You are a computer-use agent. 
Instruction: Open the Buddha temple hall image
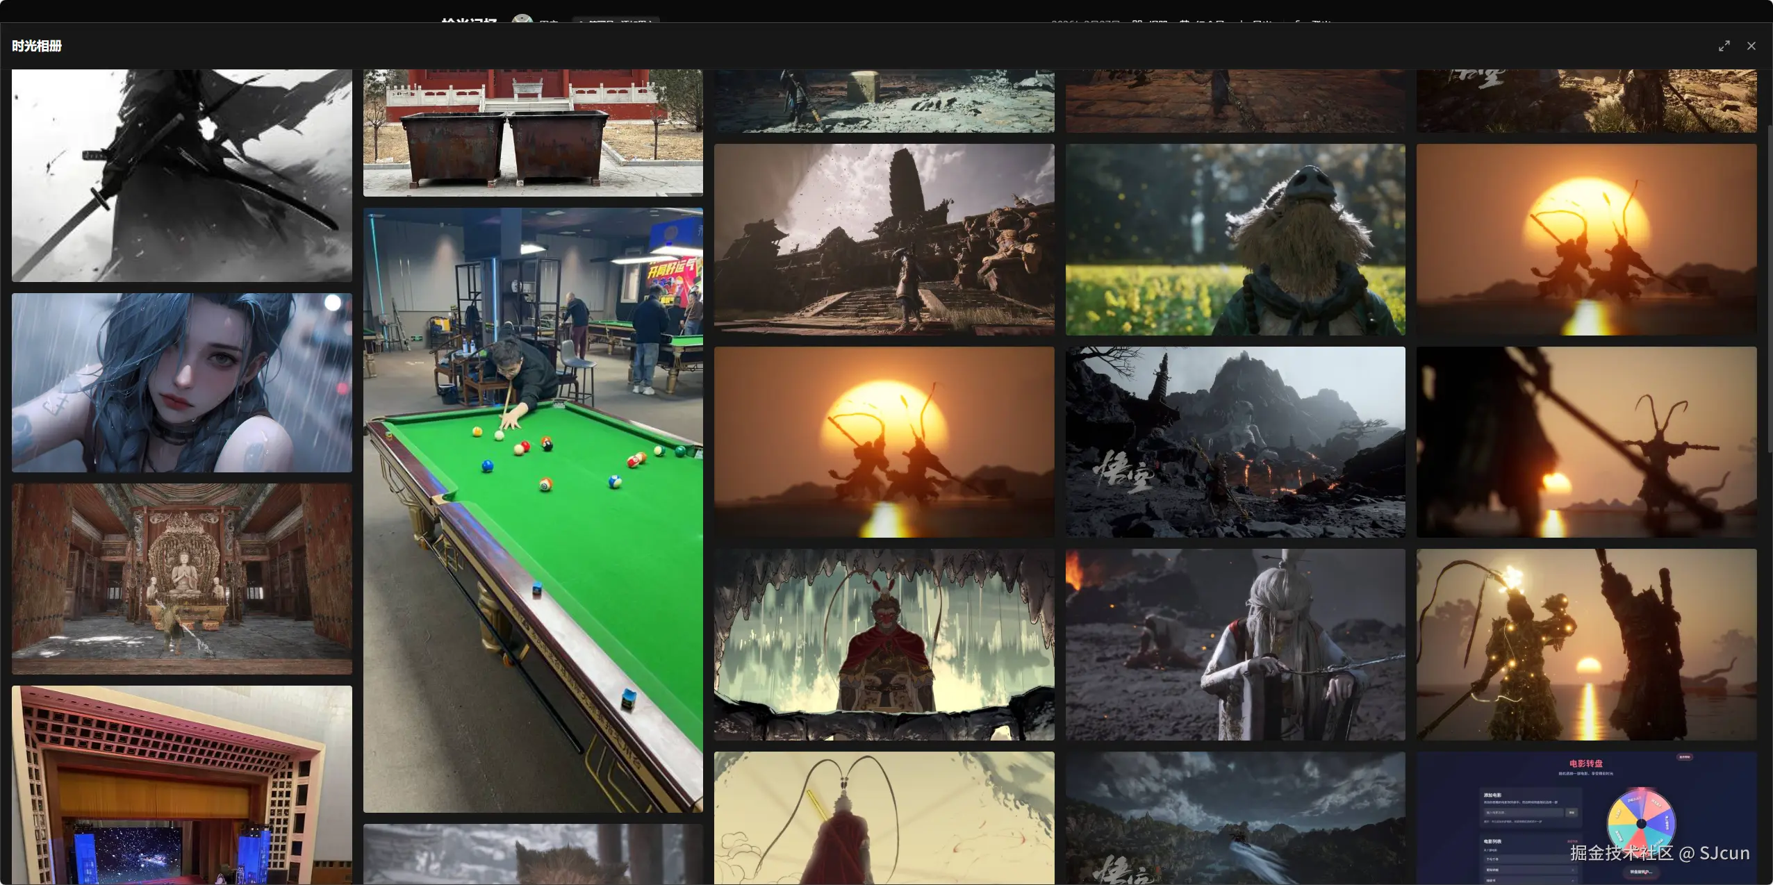tap(181, 578)
